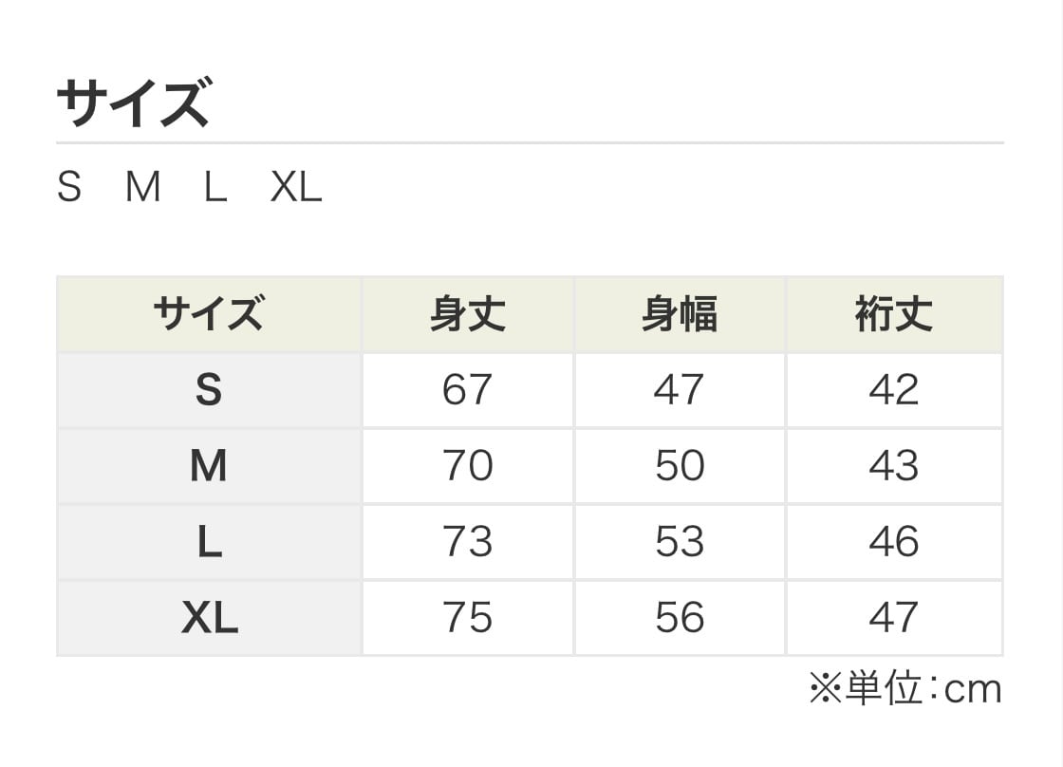This screenshot has width=1063, height=767.
Task: Select the L row label in table
Action: coord(209,542)
